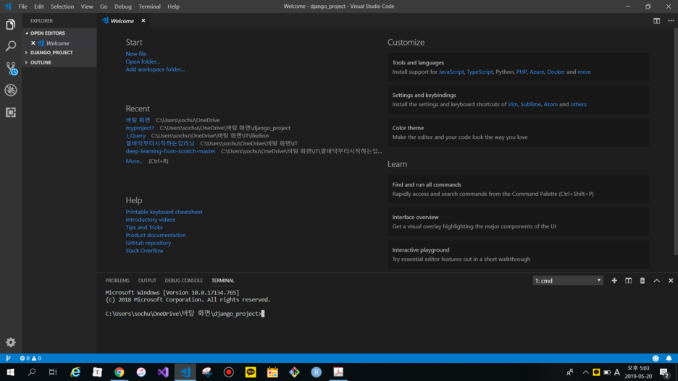Open recent deep-learning-from-scratch-master
Viewport: 678px width, 381px height.
pos(170,151)
